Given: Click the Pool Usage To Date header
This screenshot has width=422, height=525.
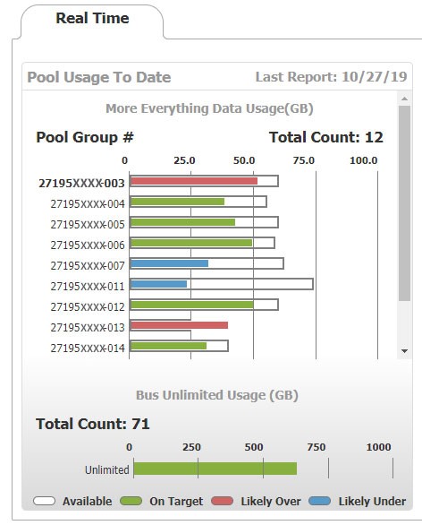Looking at the screenshot, I should (x=99, y=77).
